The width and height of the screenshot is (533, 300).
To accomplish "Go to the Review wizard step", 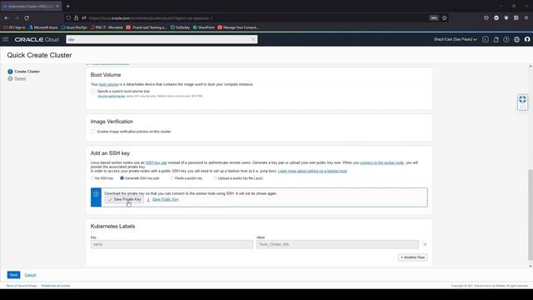I will pyautogui.click(x=20, y=78).
